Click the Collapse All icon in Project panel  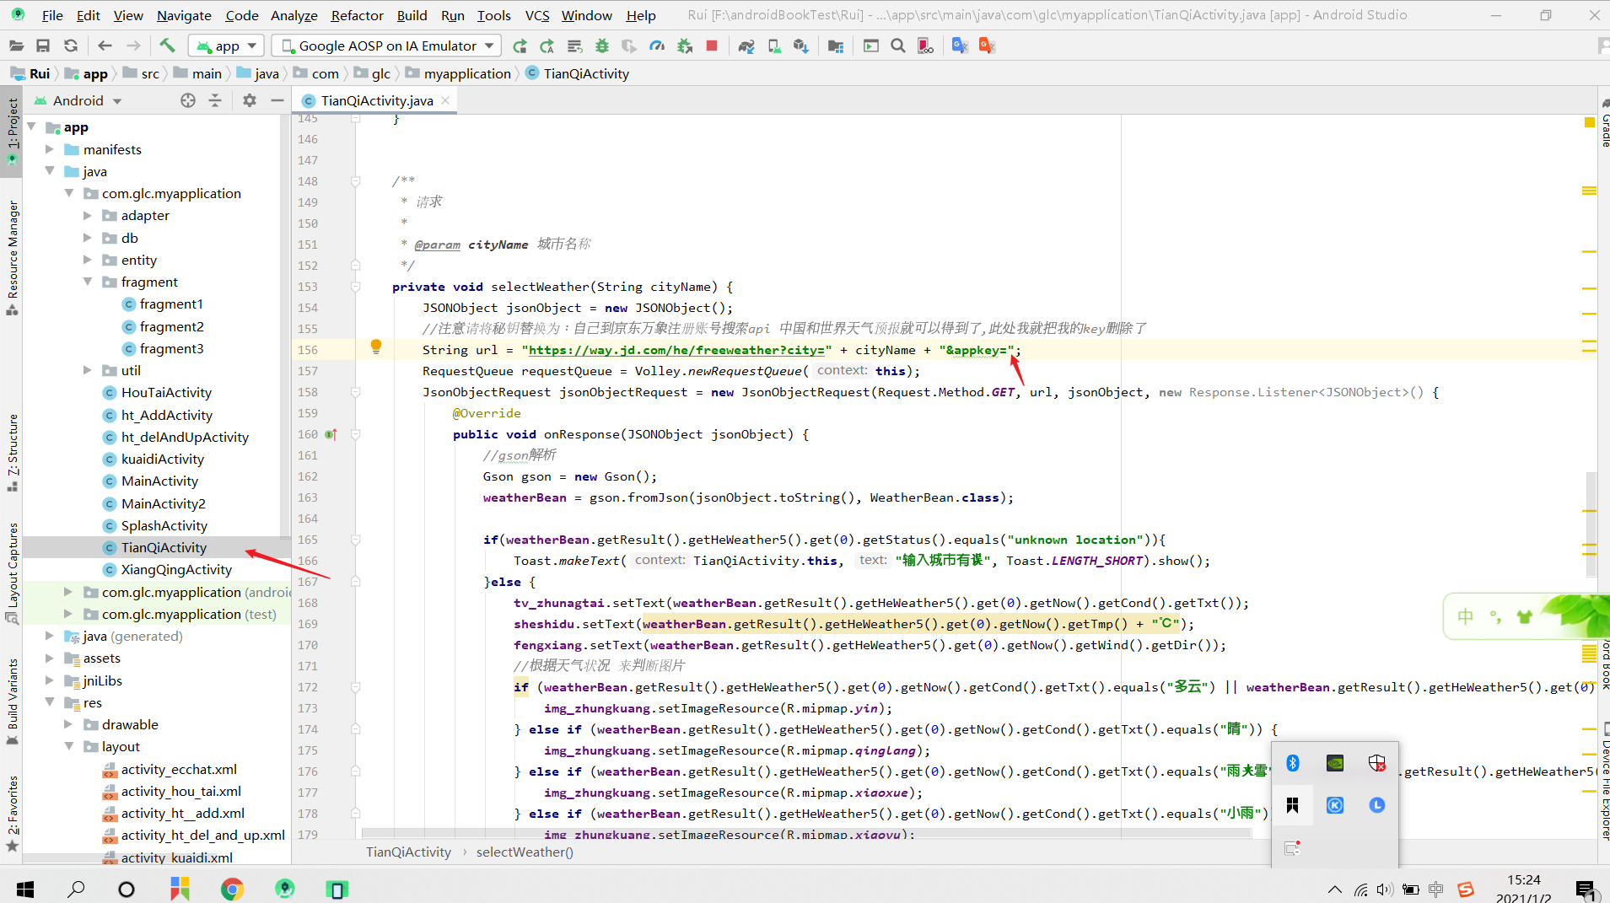[215, 100]
